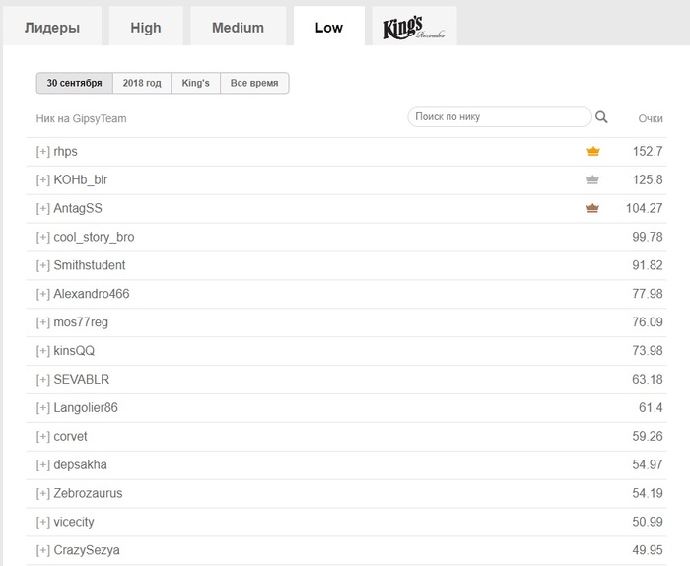The height and width of the screenshot is (566, 690).
Task: Switch to the Medium tab
Action: tap(238, 28)
